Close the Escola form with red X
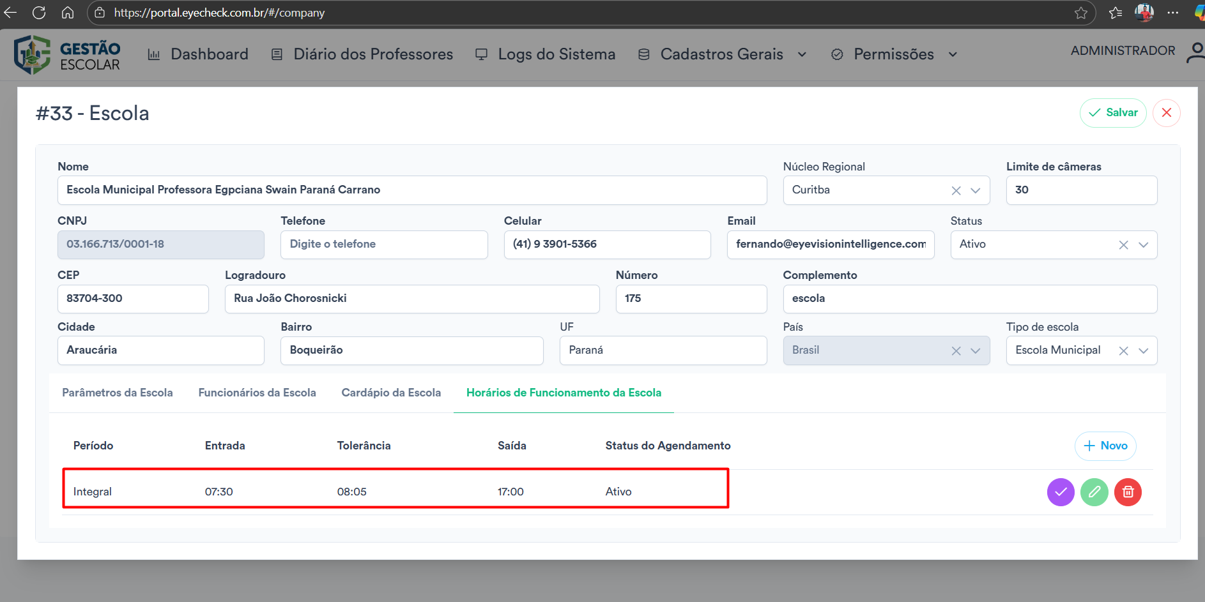Viewport: 1205px width, 602px height. (x=1166, y=113)
